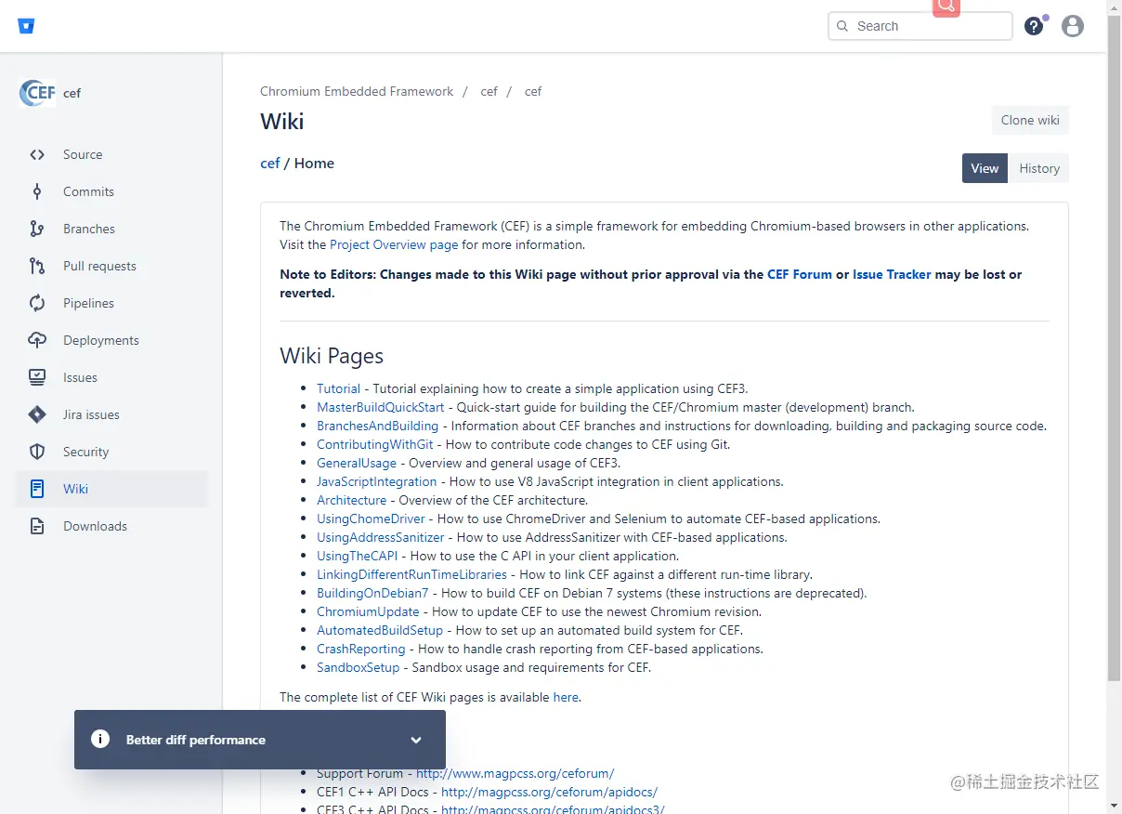
Task: Open the user profile avatar icon
Action: coord(1073,26)
